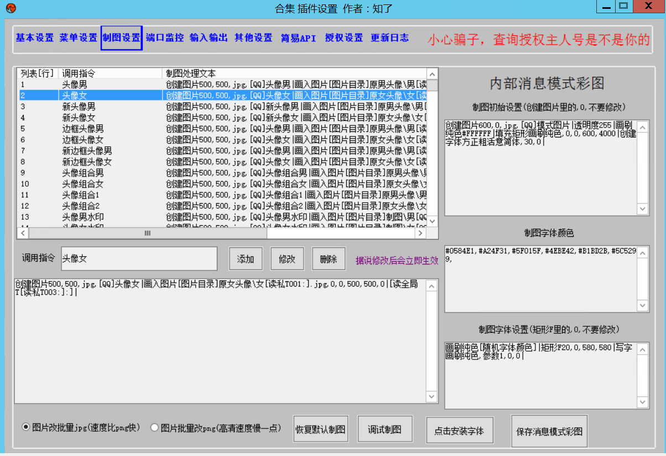Viewport: 666px width, 456px height.
Task: Click down arrow of 制图字体颜色 box scrollbar
Action: tap(643, 306)
